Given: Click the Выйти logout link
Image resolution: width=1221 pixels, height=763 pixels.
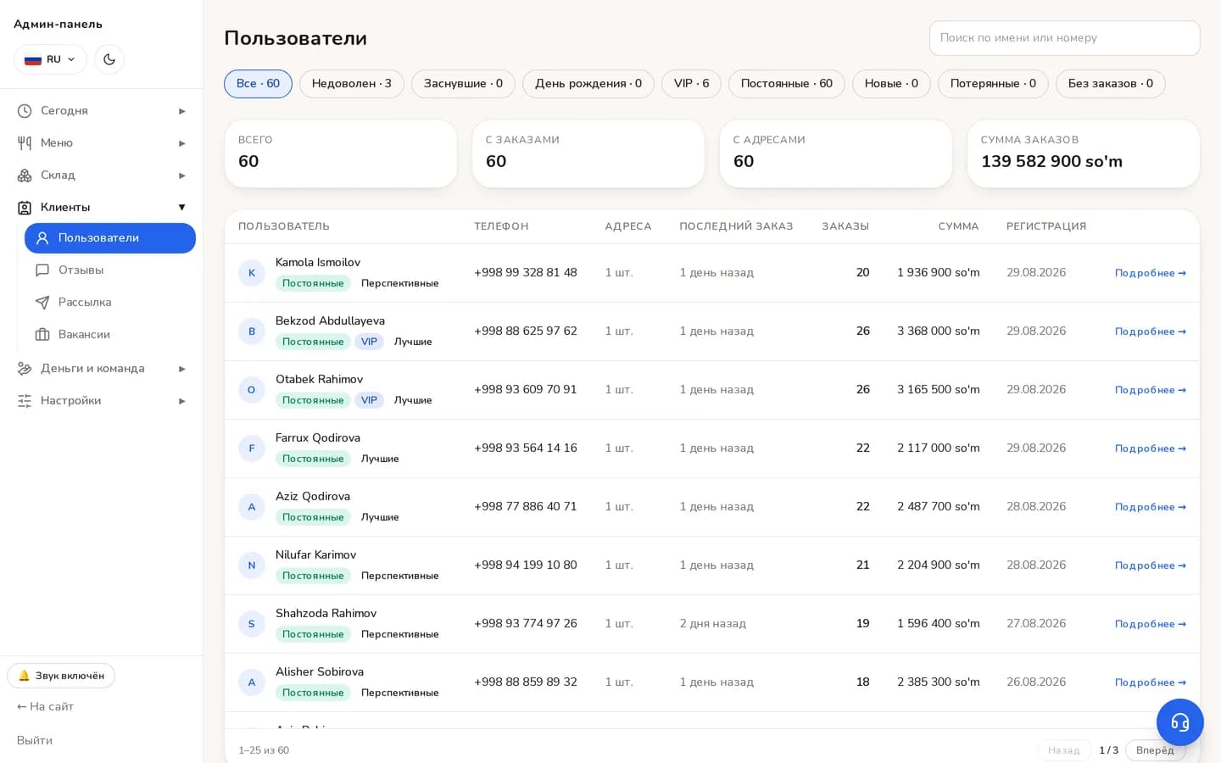Looking at the screenshot, I should [x=35, y=741].
